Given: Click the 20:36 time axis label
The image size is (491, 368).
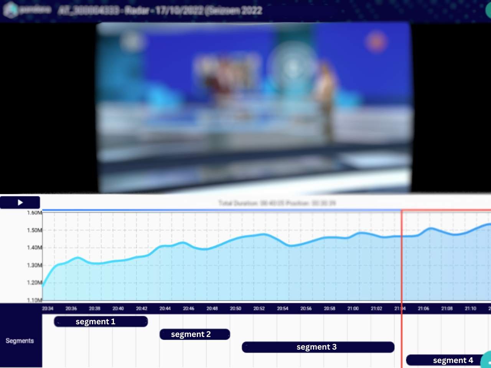Looking at the screenshot, I should [71, 309].
